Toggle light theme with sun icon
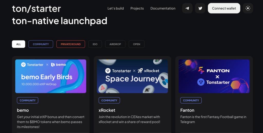 (x=248, y=8)
